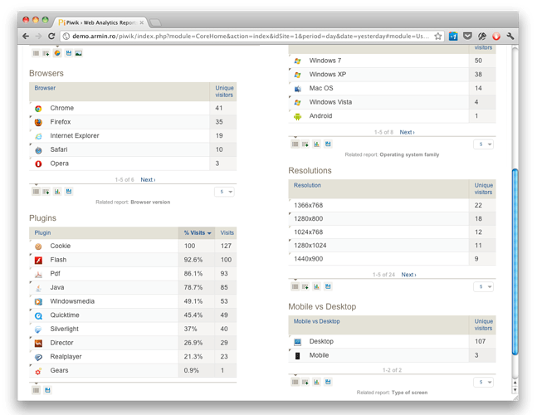Click the Pocket extension icon in toolbar
537x415 pixels.
pyautogui.click(x=467, y=36)
